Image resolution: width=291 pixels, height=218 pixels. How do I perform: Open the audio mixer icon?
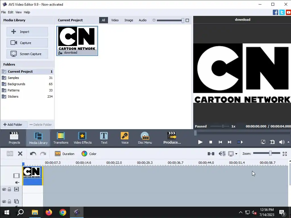tap(222, 154)
